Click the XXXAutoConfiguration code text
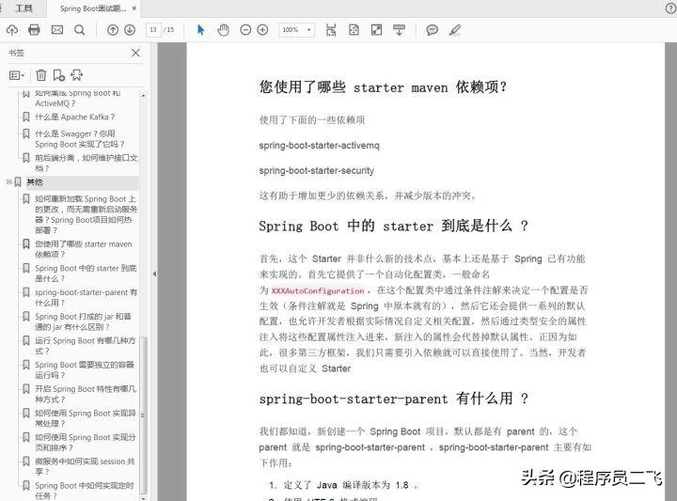The image size is (677, 501). point(318,290)
